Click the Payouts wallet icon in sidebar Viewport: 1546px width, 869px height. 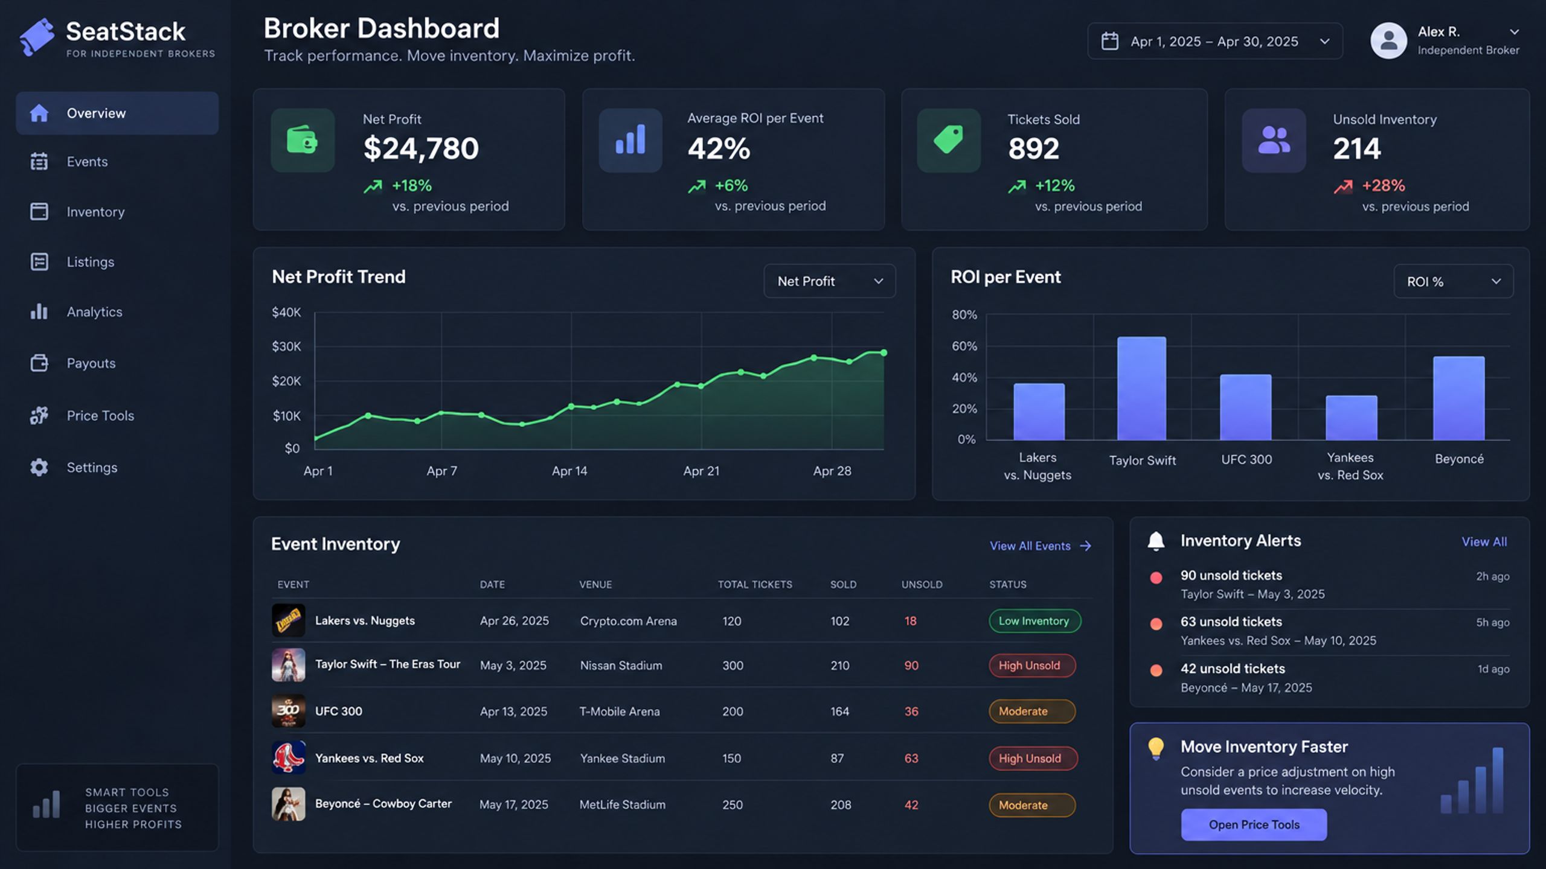[x=39, y=363]
